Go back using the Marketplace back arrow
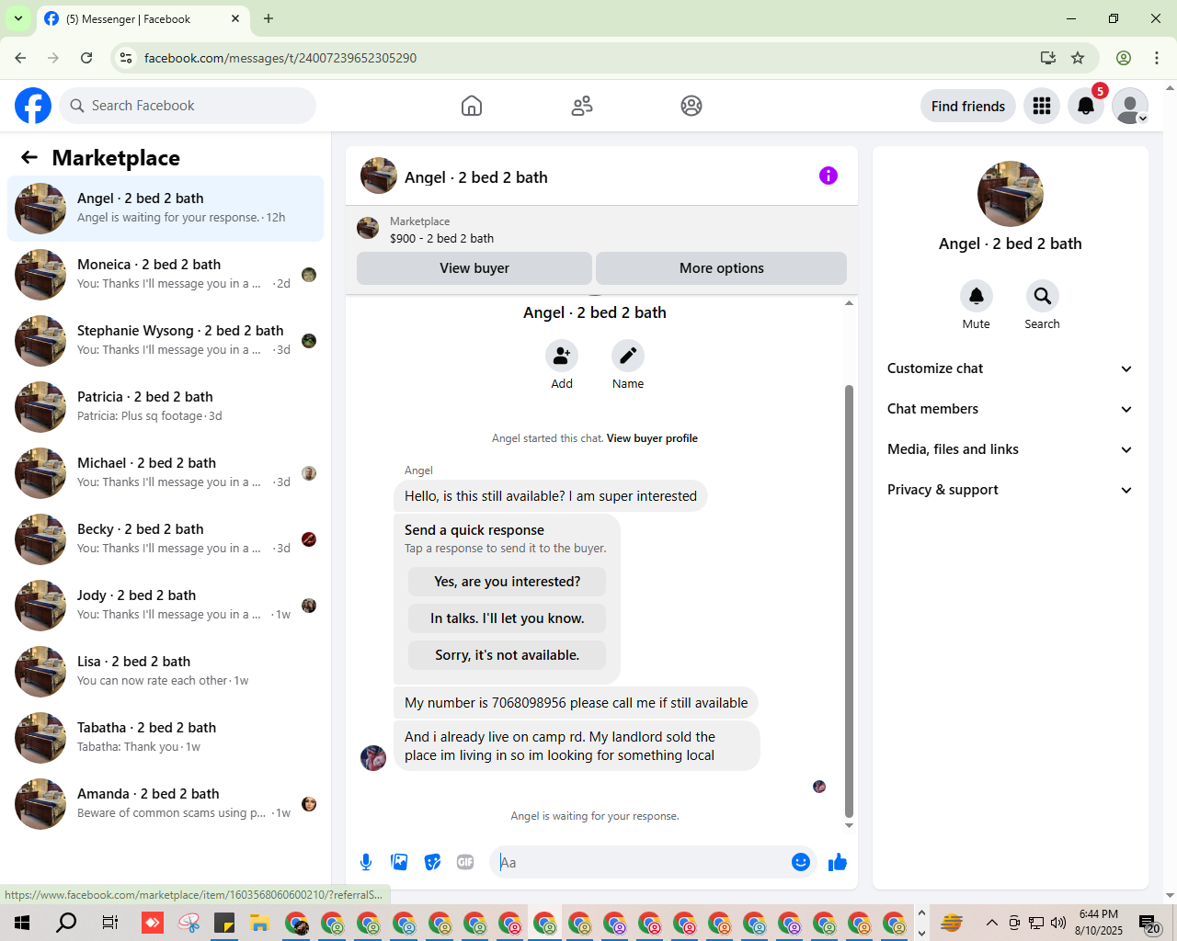 point(29,157)
